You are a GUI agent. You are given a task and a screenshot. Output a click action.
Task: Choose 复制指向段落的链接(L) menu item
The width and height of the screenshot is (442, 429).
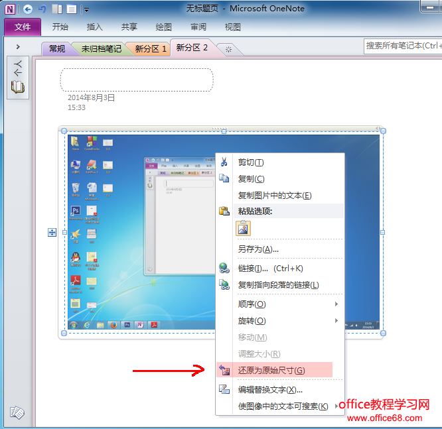pyautogui.click(x=280, y=284)
